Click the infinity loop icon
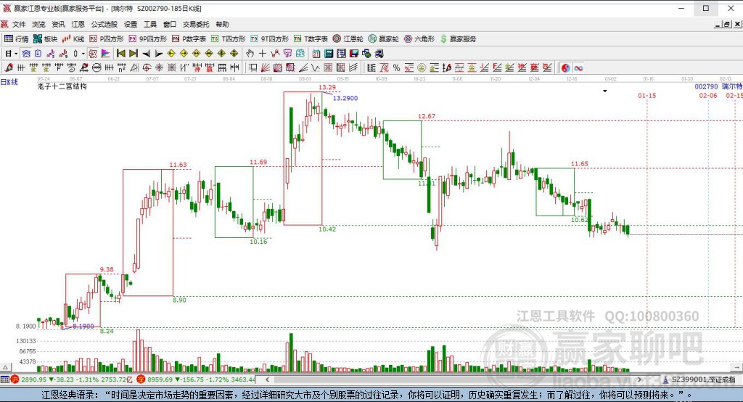743x402 pixels. (578, 67)
